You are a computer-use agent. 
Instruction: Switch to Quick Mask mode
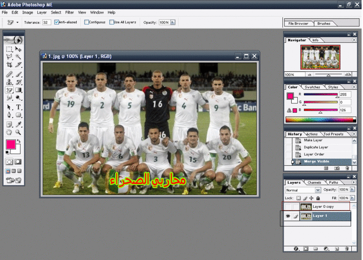pos(18,162)
